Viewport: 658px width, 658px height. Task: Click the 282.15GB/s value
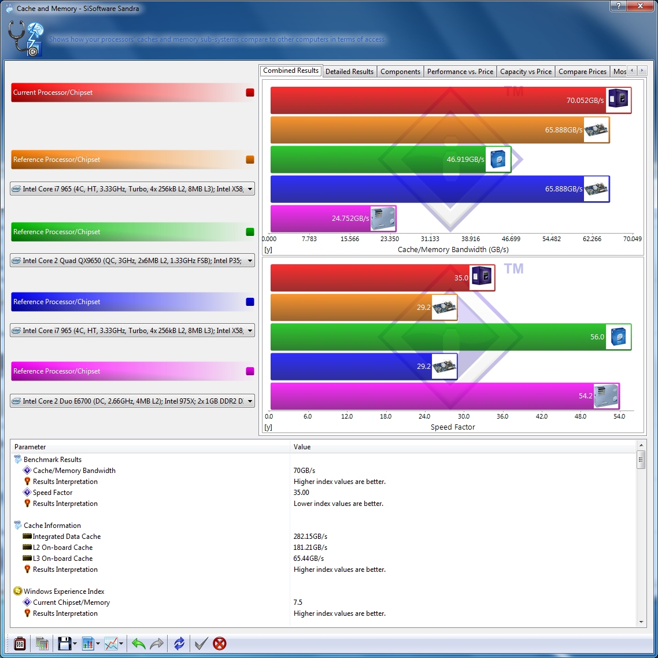click(x=310, y=537)
